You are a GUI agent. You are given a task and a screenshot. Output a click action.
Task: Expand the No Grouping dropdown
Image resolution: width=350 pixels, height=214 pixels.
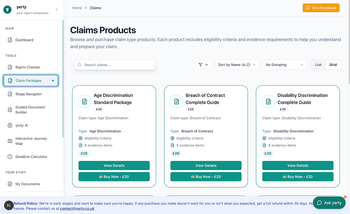click(285, 65)
